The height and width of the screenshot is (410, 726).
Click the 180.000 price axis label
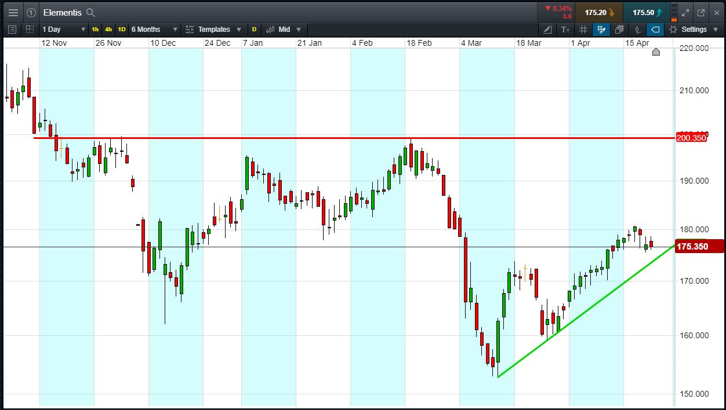coord(694,229)
